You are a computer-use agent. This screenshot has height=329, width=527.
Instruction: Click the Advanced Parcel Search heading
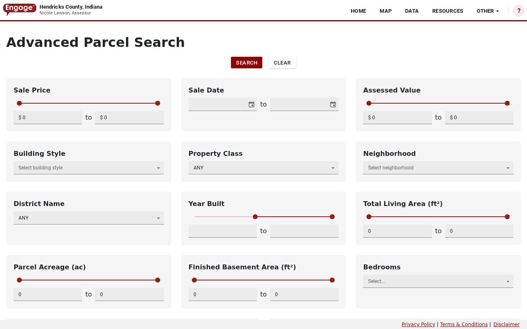tap(96, 42)
